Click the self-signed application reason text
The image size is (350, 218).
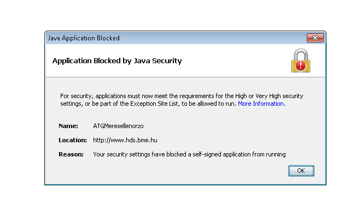pyautogui.click(x=189, y=154)
